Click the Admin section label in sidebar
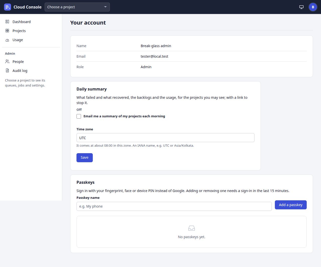The image size is (321, 267). [10, 53]
